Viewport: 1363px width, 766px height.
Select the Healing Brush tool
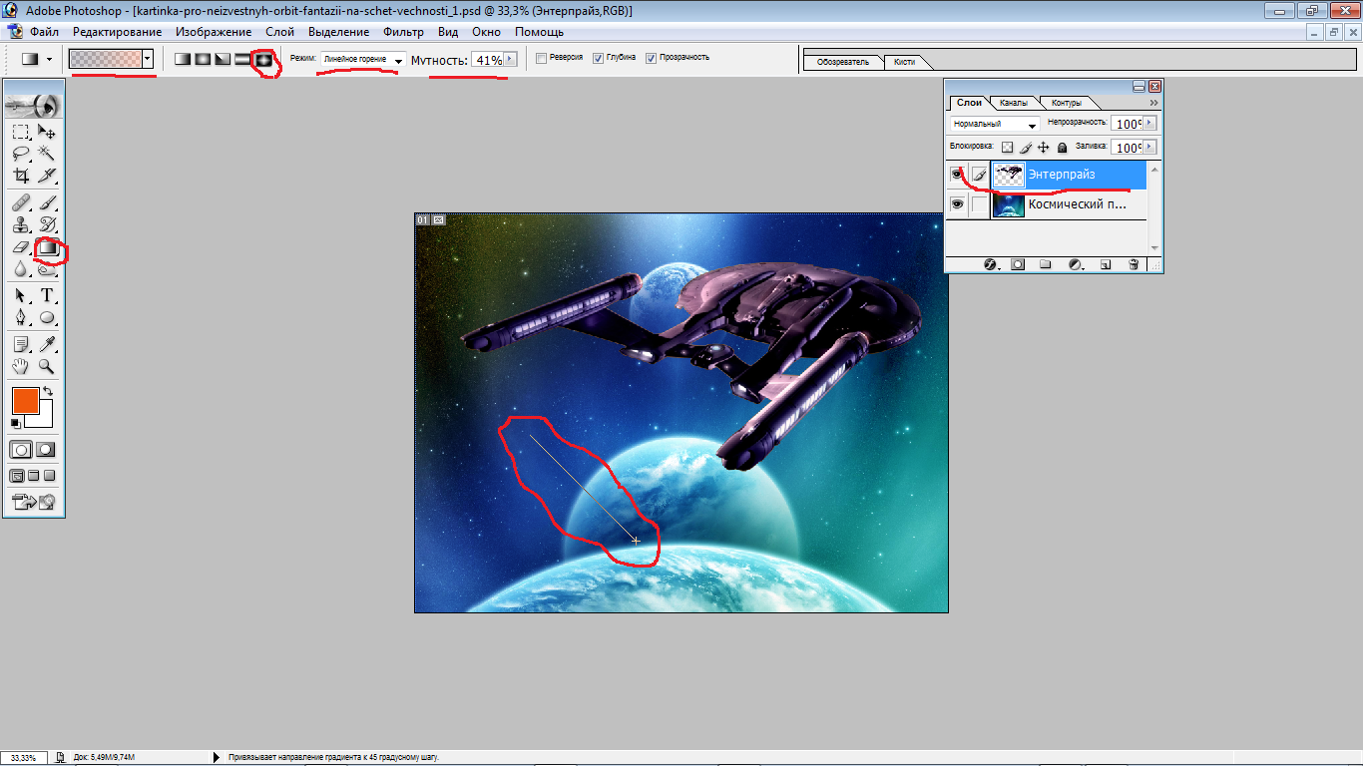21,202
